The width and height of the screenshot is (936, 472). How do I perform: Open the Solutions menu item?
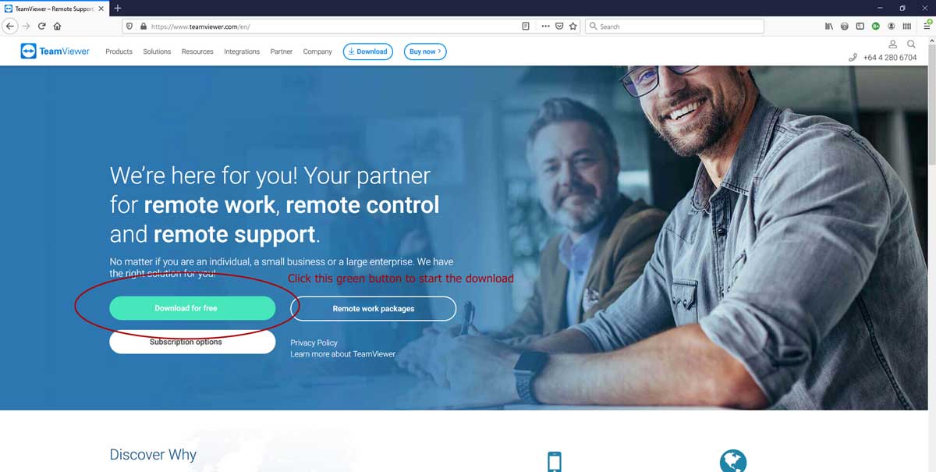pyautogui.click(x=157, y=51)
